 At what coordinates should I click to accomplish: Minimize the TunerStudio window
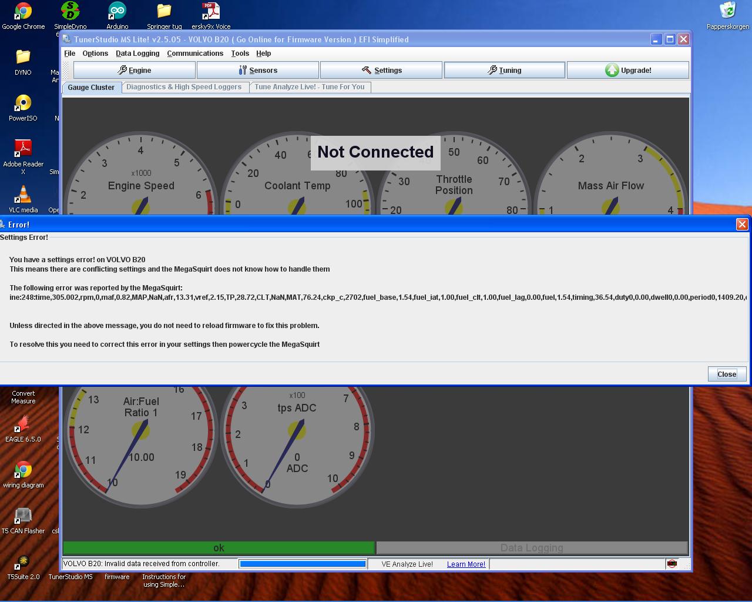point(656,39)
